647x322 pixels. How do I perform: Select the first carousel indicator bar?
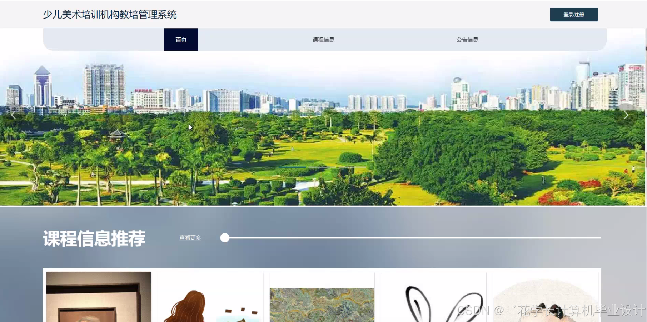293,167
